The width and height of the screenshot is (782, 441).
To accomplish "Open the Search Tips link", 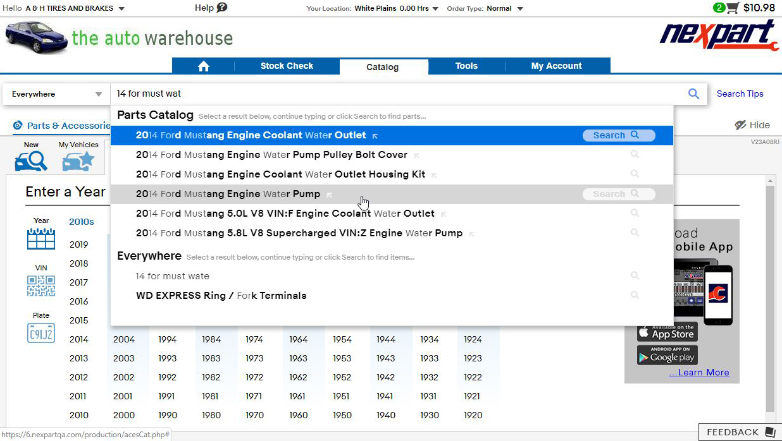I will point(740,94).
